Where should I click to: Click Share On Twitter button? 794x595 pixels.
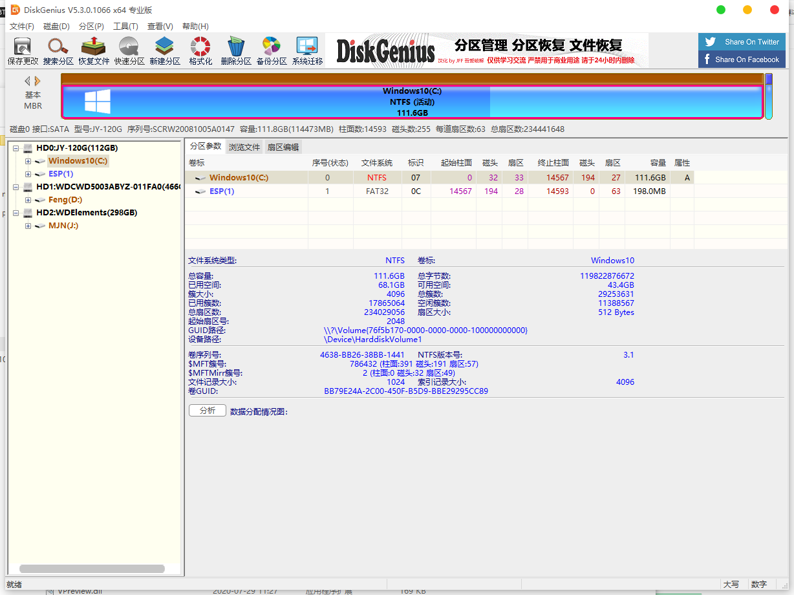[x=742, y=42]
